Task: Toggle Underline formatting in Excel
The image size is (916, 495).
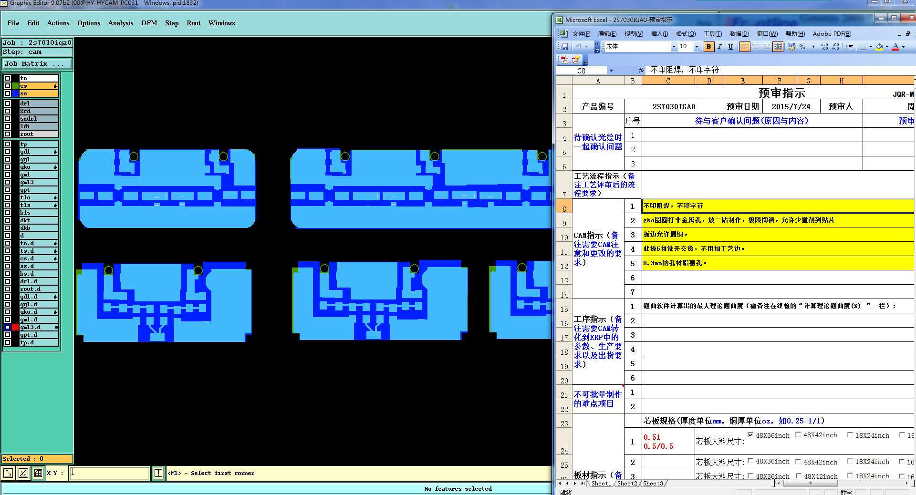Action: [x=730, y=47]
